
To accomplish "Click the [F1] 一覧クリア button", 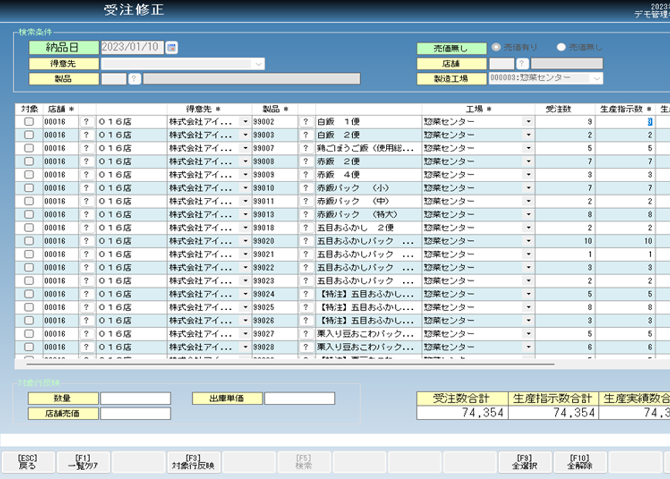I will pos(83,462).
